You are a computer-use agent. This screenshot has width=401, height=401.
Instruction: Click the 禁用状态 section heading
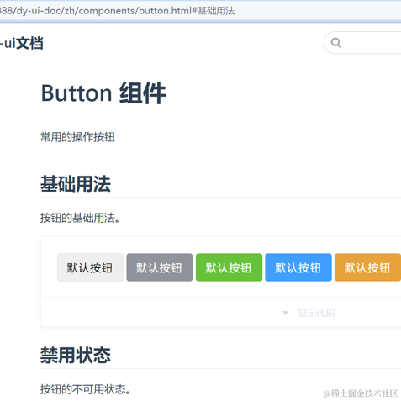tap(76, 355)
